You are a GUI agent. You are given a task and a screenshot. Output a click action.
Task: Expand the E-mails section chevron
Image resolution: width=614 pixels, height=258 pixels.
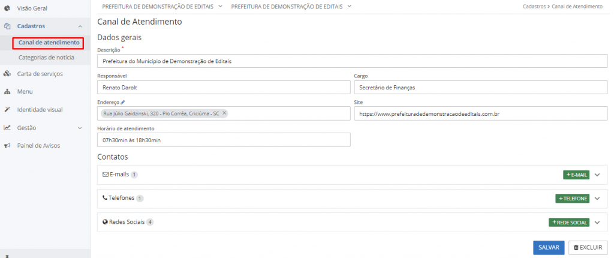pos(597,175)
